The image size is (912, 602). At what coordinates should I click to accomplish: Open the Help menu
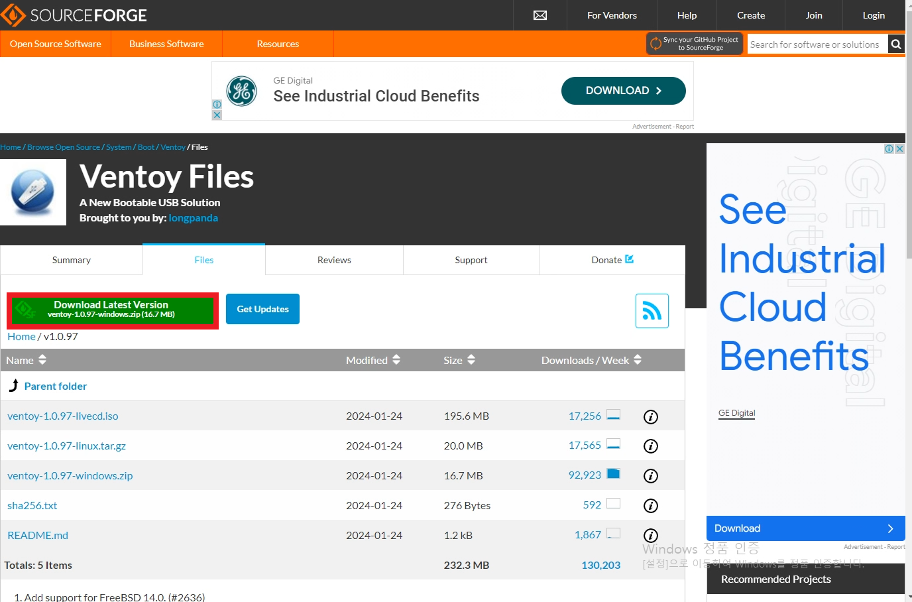687,15
